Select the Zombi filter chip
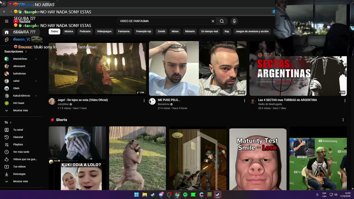 (x=161, y=32)
